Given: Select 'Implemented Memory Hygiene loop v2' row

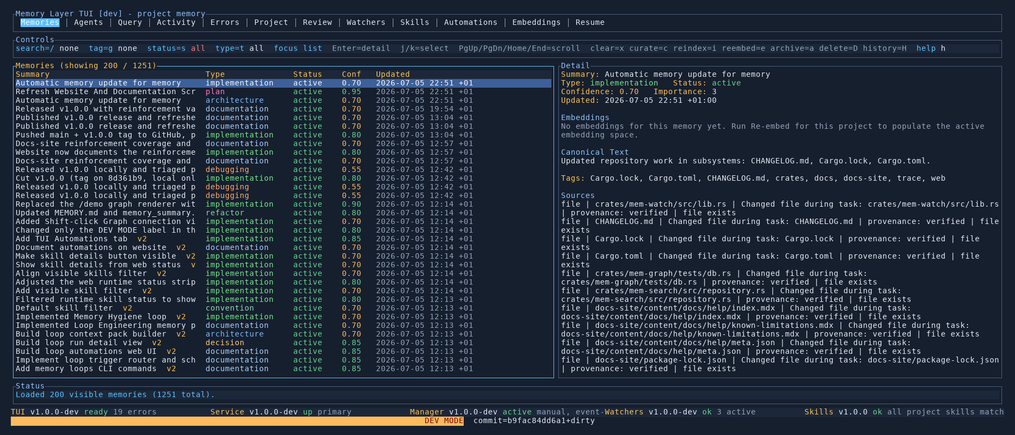Looking at the screenshot, I should (283, 317).
